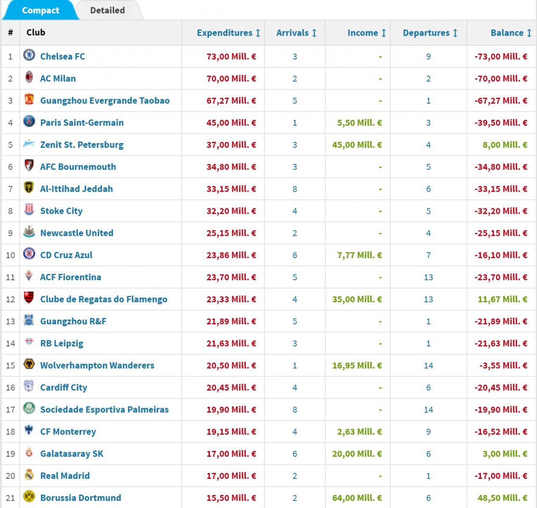Sort table by Departures column
Screen dimensions: 537x508
[430, 33]
